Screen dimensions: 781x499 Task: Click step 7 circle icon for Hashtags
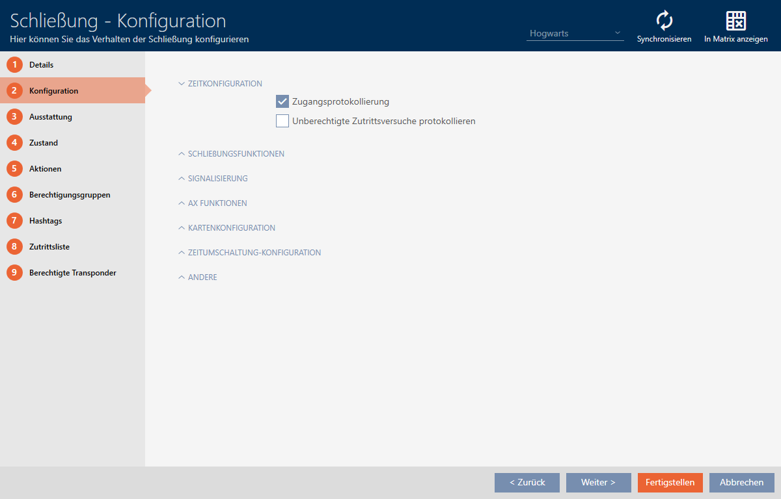tap(14, 221)
